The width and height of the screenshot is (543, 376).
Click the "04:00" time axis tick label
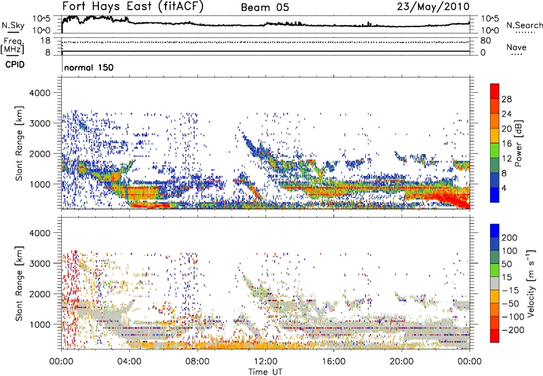coord(129,362)
